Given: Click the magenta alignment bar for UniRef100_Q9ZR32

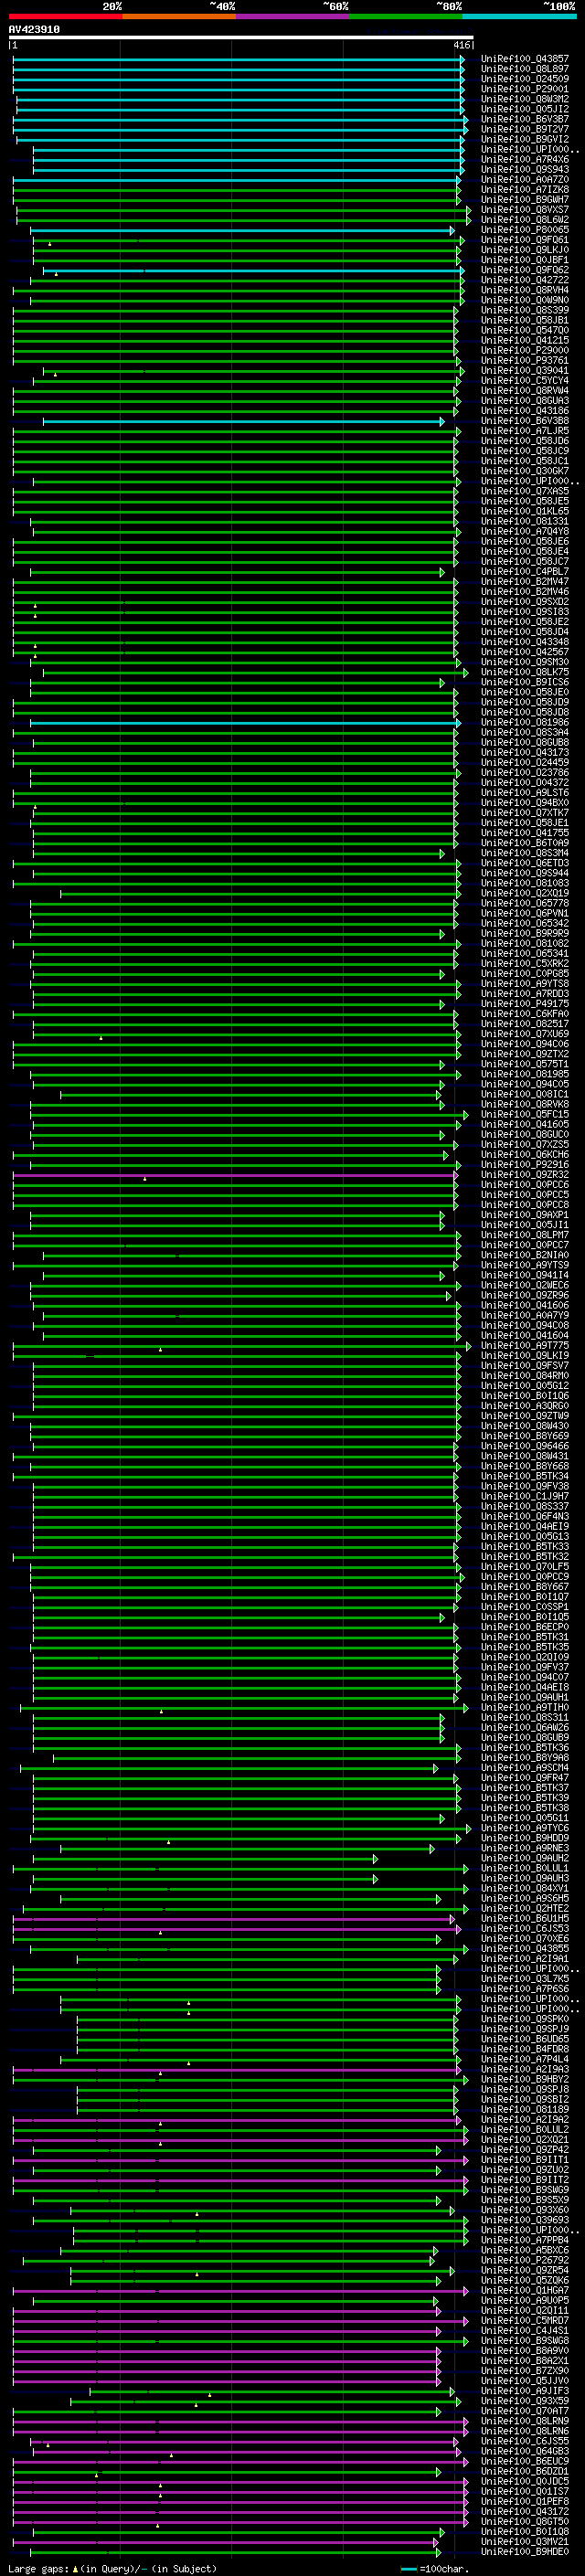Looking at the screenshot, I should (235, 1175).
